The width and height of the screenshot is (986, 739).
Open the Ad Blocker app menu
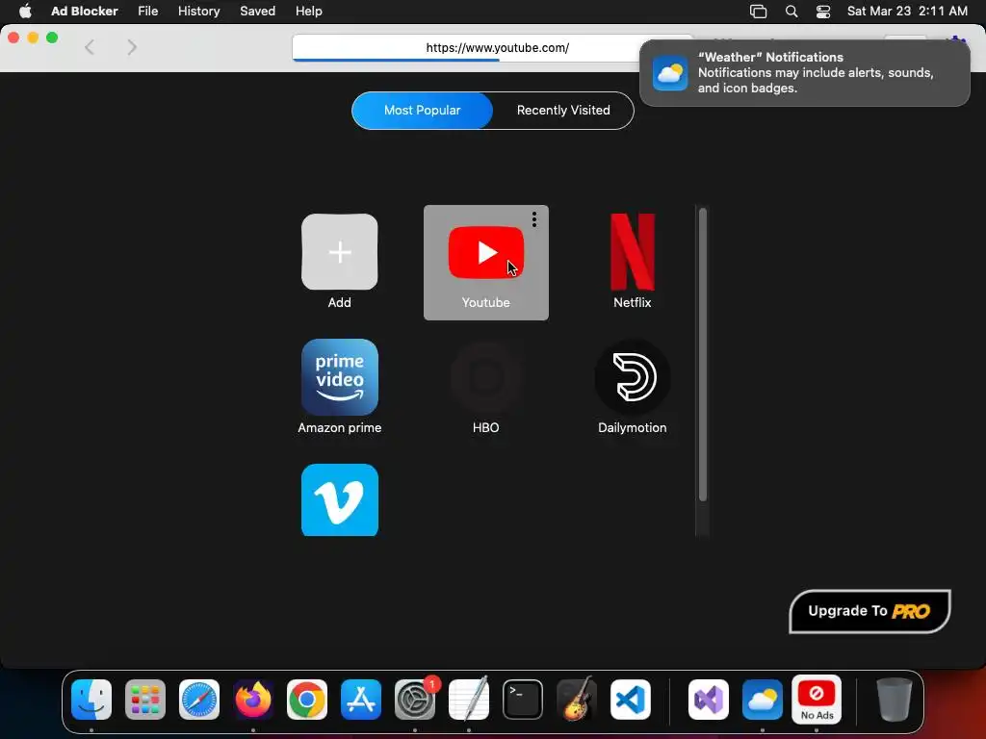(85, 12)
